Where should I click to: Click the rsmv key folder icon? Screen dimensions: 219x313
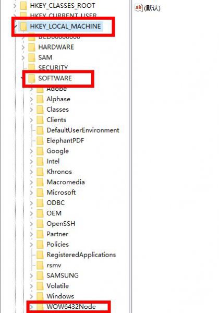click(40, 265)
